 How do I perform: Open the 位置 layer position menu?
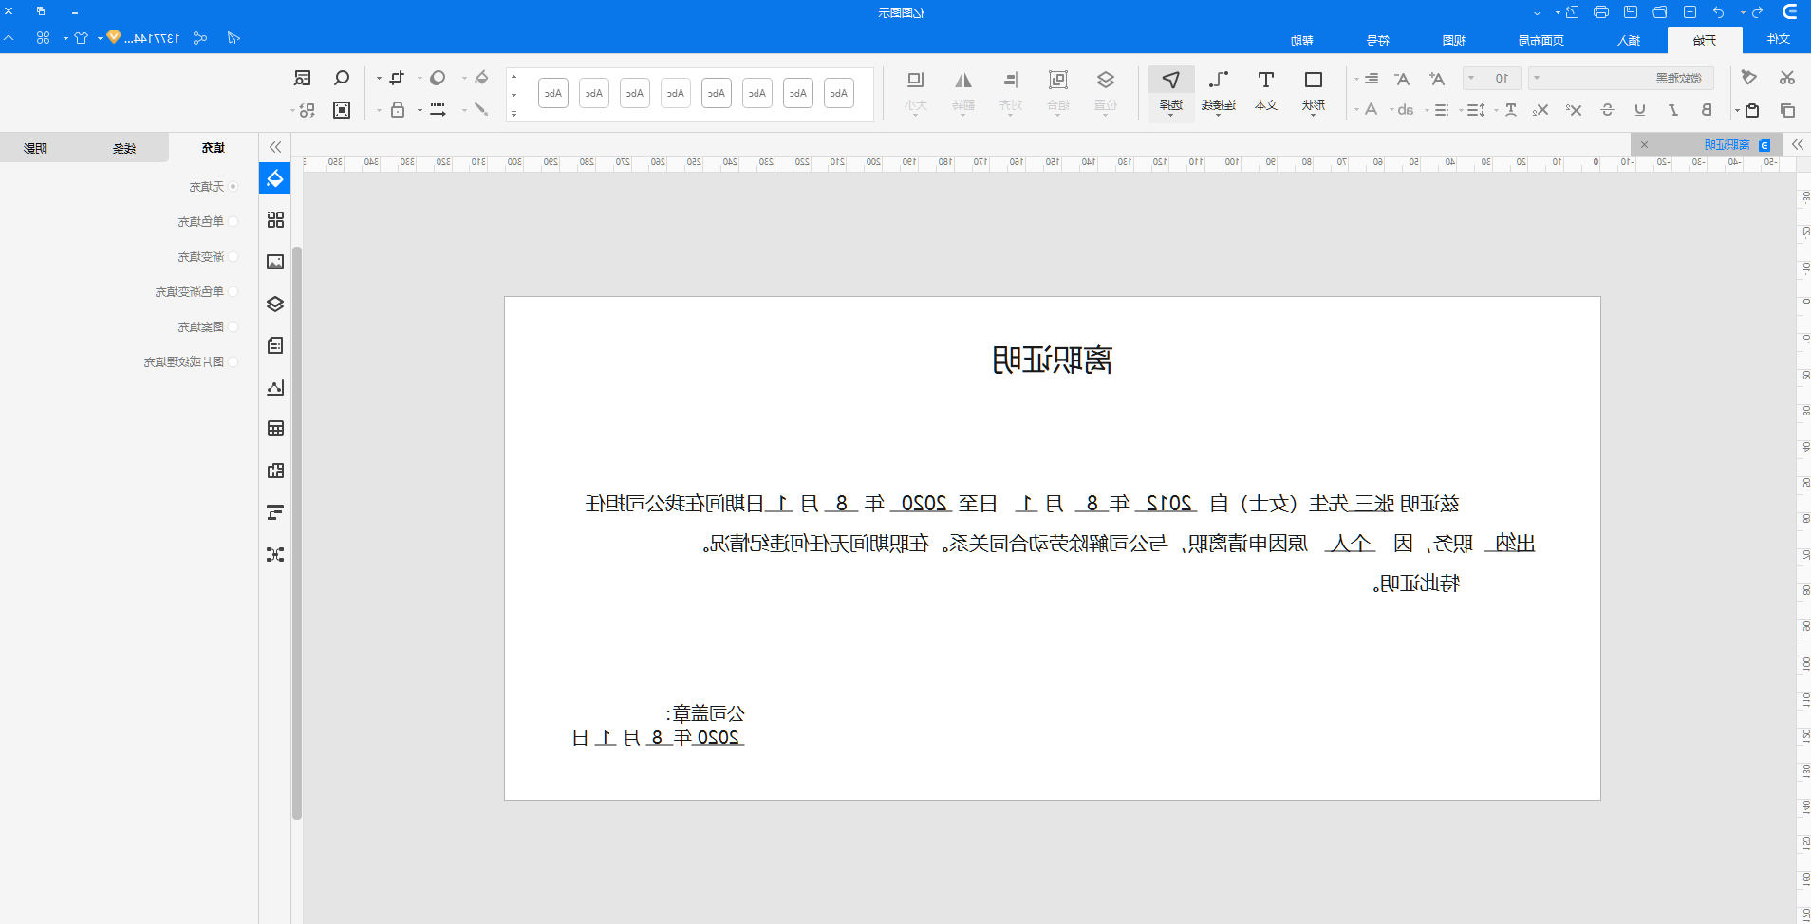click(1106, 92)
